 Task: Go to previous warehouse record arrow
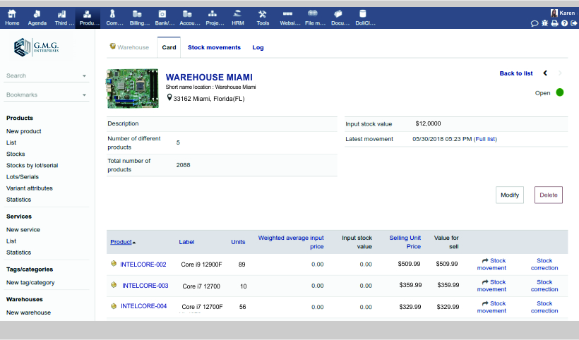545,73
